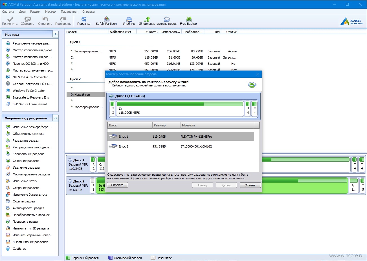Click the Отмена button in wizard
This screenshot has height=261, width=367.
point(250,185)
